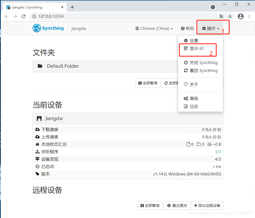The width and height of the screenshot is (255, 218).
Task: Click the translate page icon in address bar
Action: click(x=221, y=16)
